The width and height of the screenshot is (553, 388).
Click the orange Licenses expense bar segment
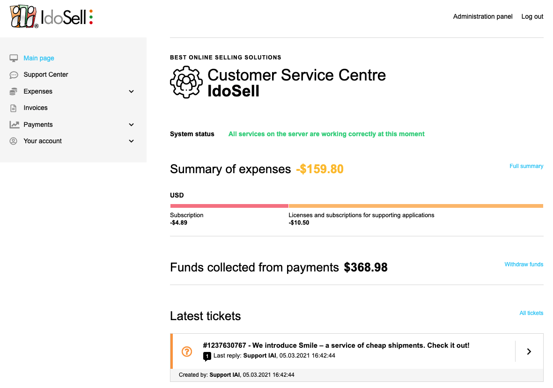(x=416, y=206)
